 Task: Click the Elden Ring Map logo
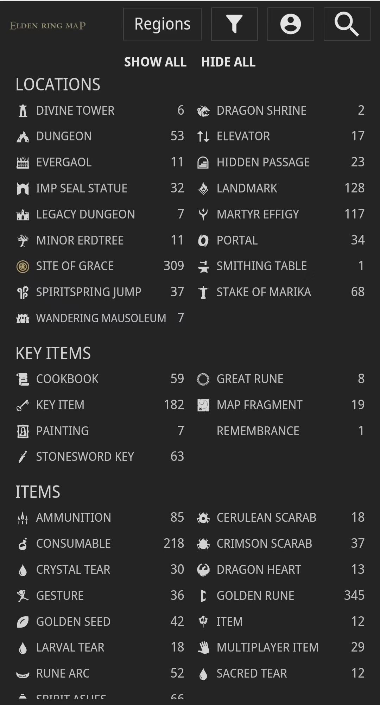pos(48,25)
